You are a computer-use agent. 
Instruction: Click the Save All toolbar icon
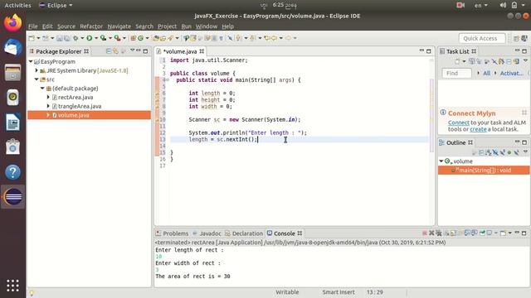point(66,38)
